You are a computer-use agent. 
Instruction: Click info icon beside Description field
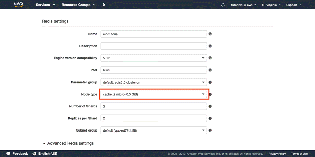tap(210, 46)
